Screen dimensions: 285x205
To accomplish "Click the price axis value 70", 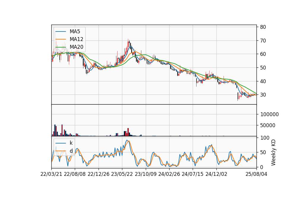I will coord(263,41).
